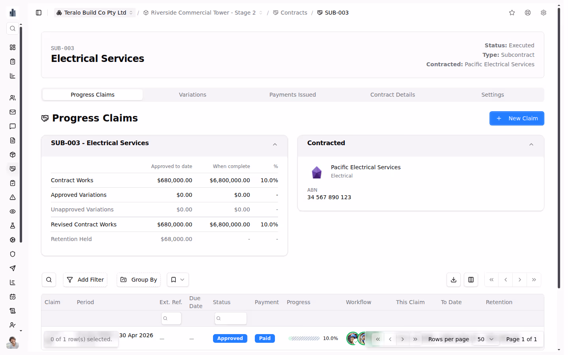Click the Status filter input
This screenshot has height=355, width=568.
click(231, 318)
